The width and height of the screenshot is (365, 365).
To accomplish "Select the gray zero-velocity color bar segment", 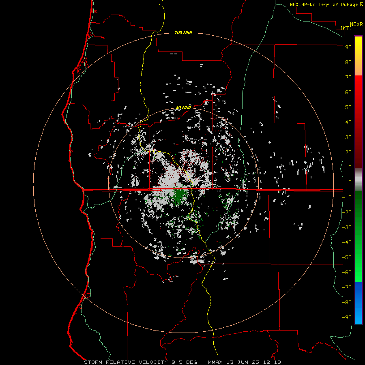I will click(x=358, y=180).
